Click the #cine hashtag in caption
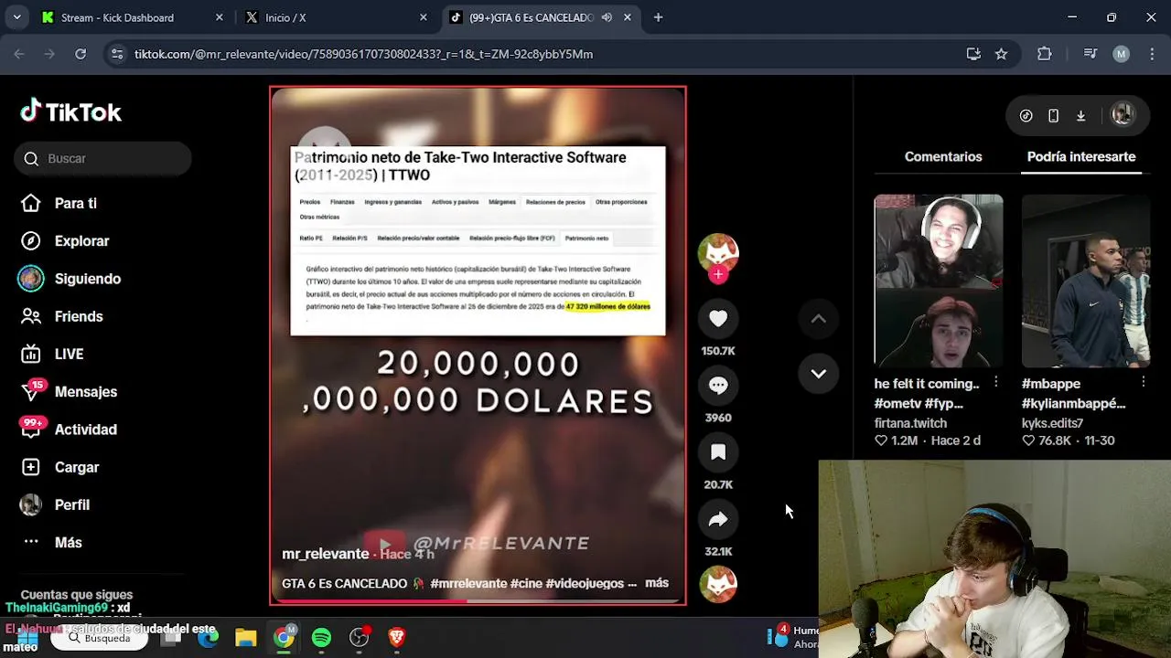This screenshot has height=658, width=1171. pyautogui.click(x=526, y=583)
